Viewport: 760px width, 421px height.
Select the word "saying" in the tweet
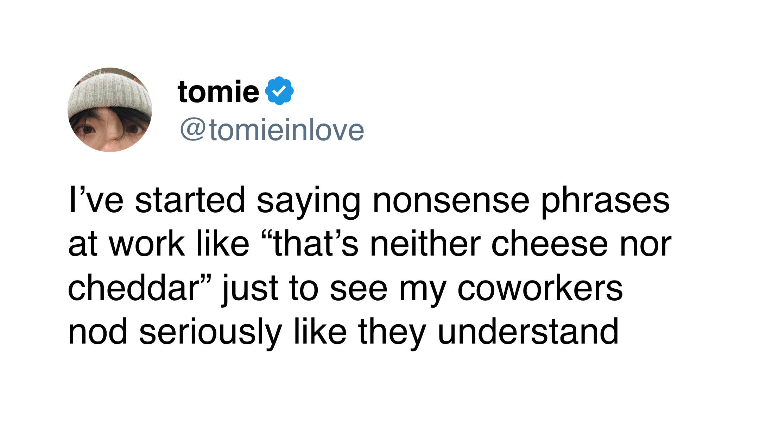point(309,200)
